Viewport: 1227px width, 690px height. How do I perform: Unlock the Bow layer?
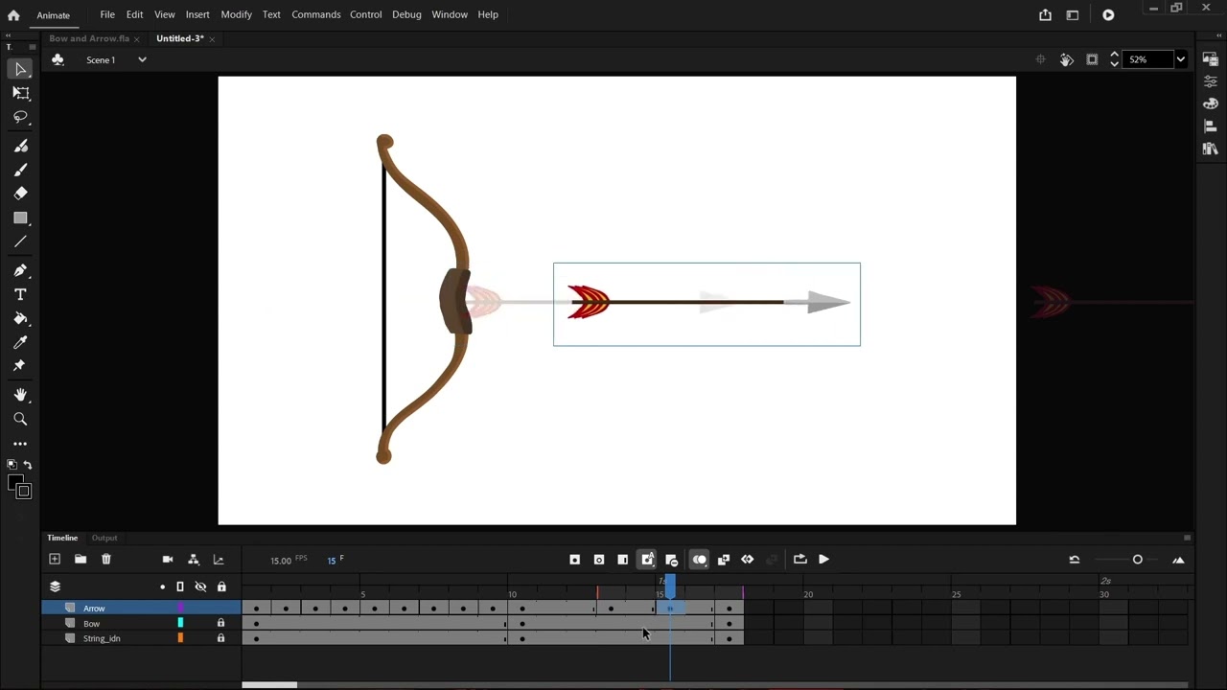tap(220, 623)
